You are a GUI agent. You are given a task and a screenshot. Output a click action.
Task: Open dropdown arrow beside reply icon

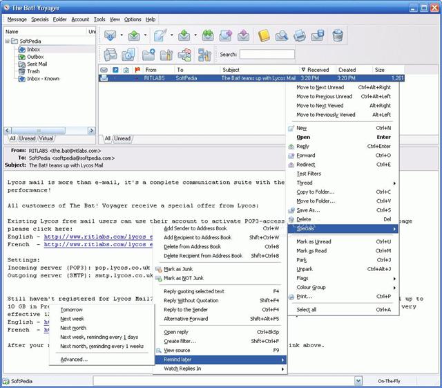pyautogui.click(x=195, y=35)
